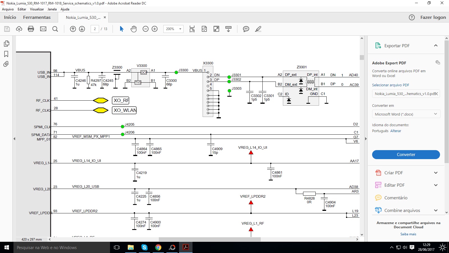The image size is (449, 253).
Task: Click the fit width scrolling icon
Action: click(x=192, y=29)
